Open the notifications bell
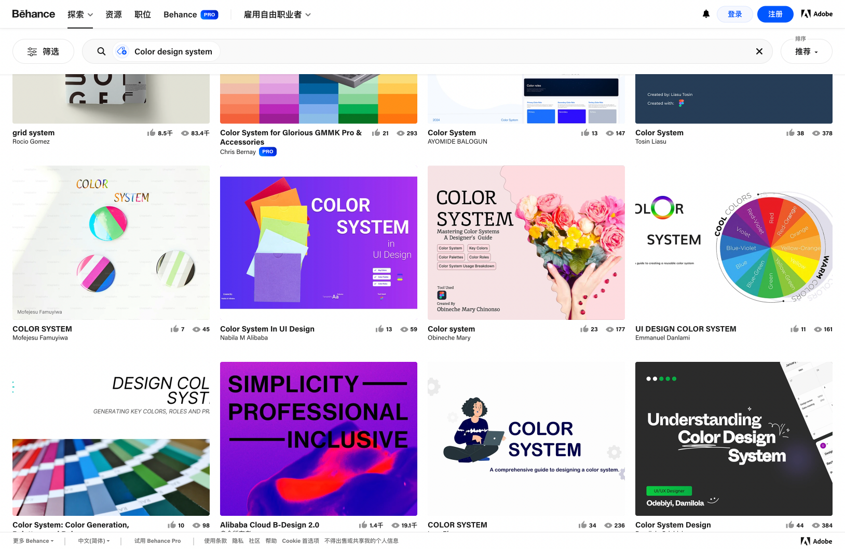845x549 pixels. 706,14
